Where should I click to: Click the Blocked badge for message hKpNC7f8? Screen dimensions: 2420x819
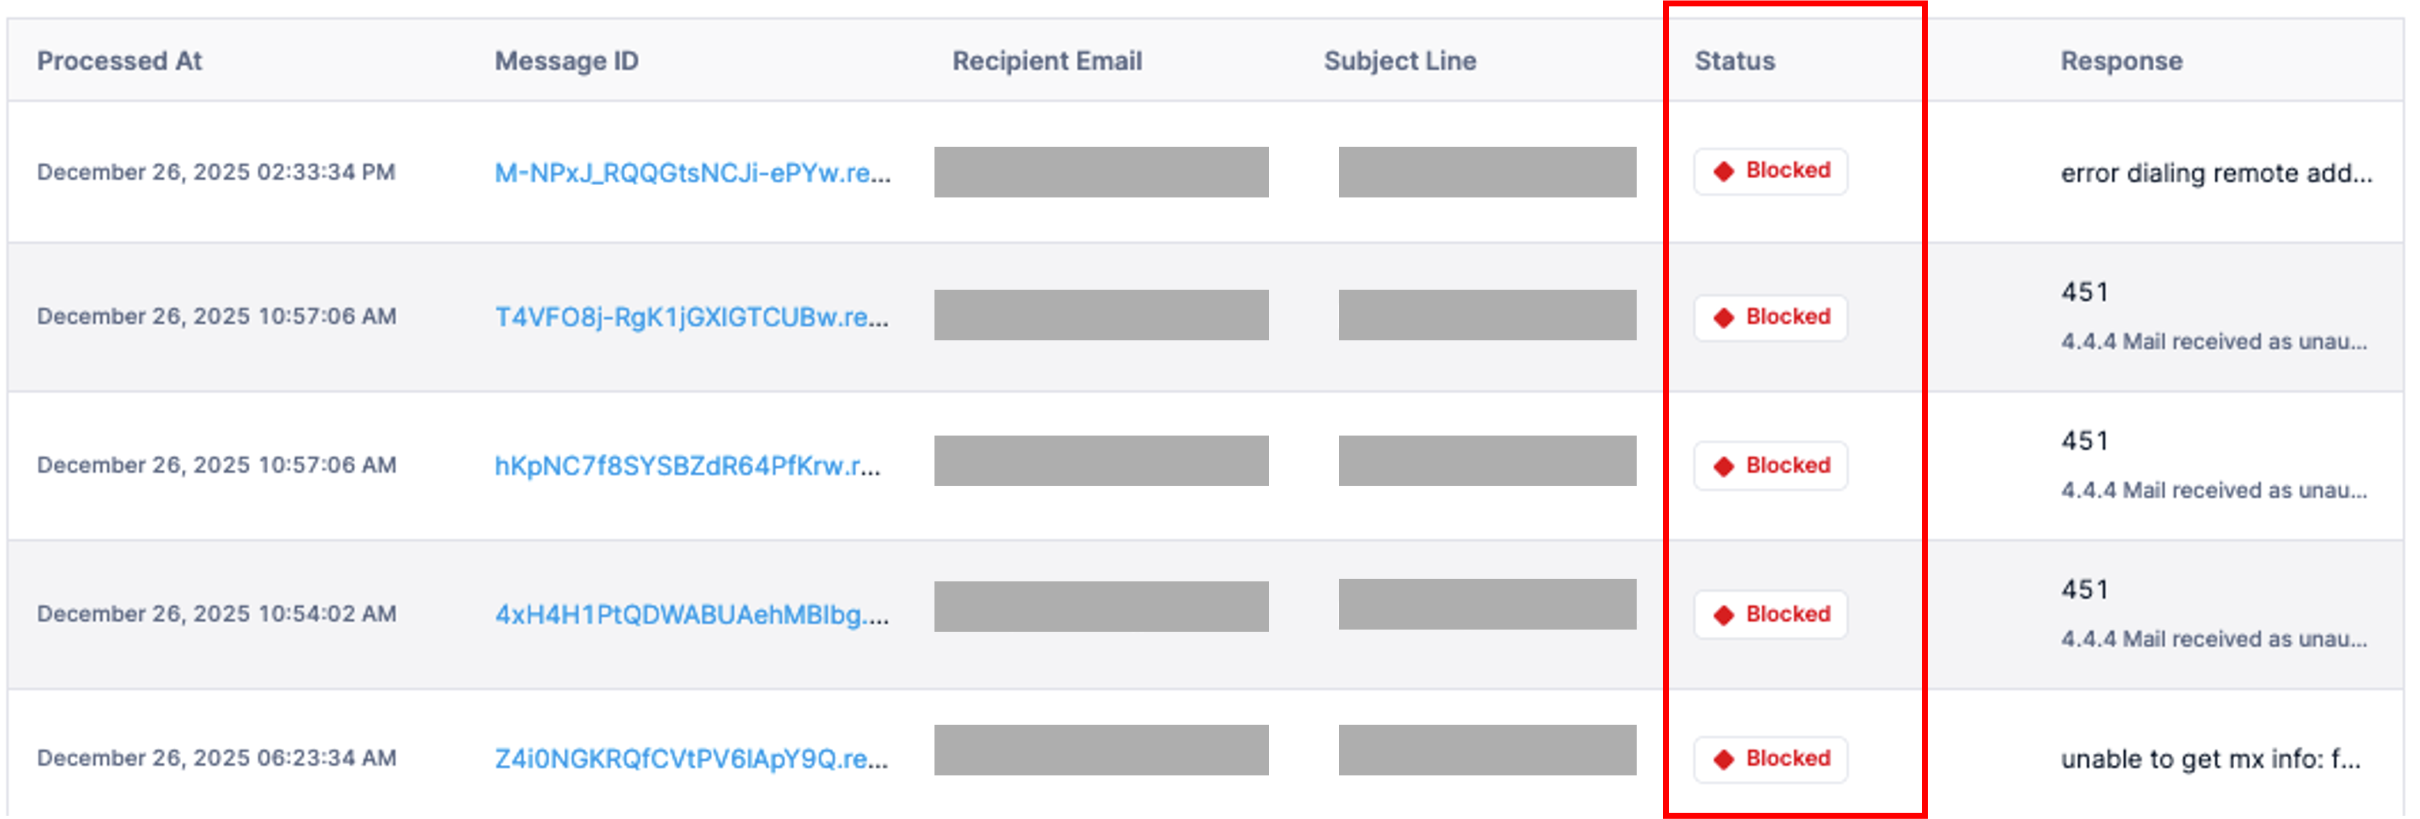pos(1771,466)
